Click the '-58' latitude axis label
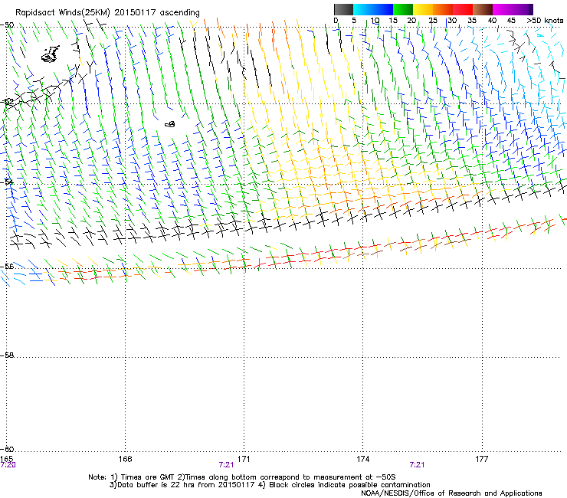Viewport: 567px width, 498px height. [x=7, y=355]
